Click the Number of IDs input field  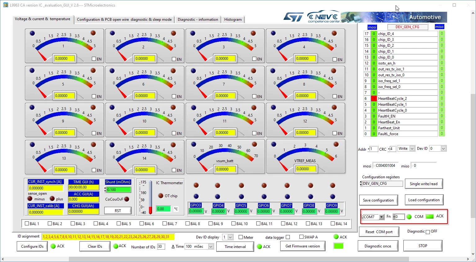pos(161,246)
